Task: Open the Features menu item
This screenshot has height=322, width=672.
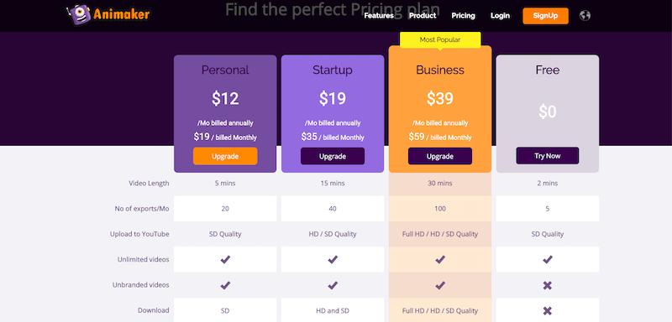Action: point(379,16)
